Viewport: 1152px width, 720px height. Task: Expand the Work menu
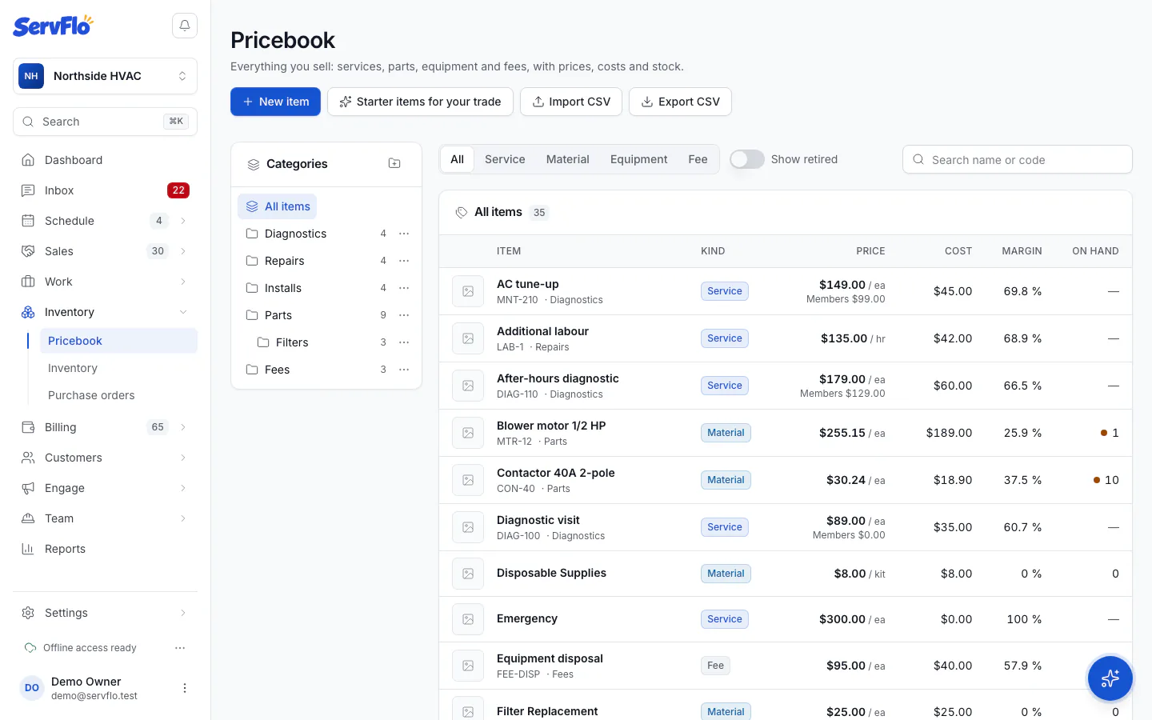(183, 282)
